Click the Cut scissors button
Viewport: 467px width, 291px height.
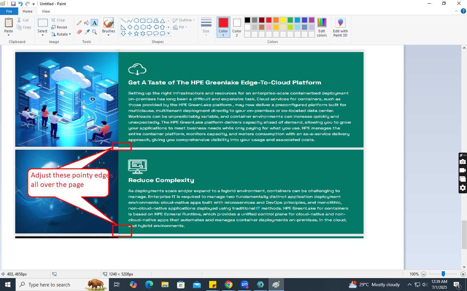click(23, 20)
